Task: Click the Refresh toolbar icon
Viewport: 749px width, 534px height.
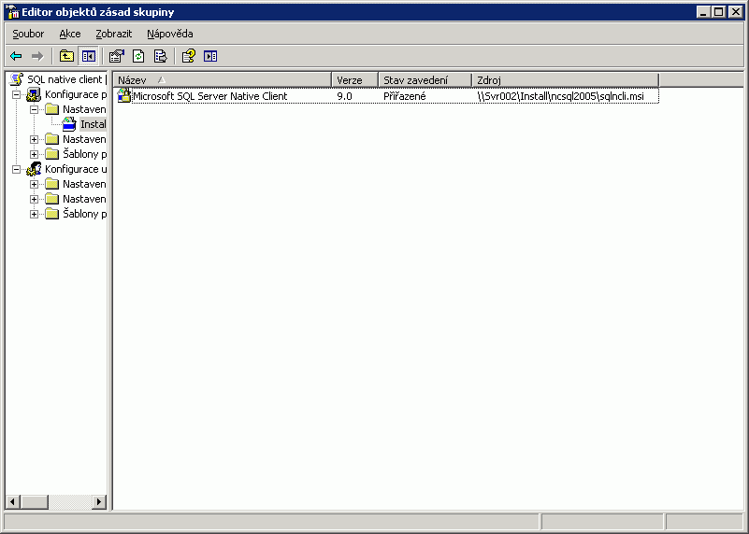Action: 138,56
